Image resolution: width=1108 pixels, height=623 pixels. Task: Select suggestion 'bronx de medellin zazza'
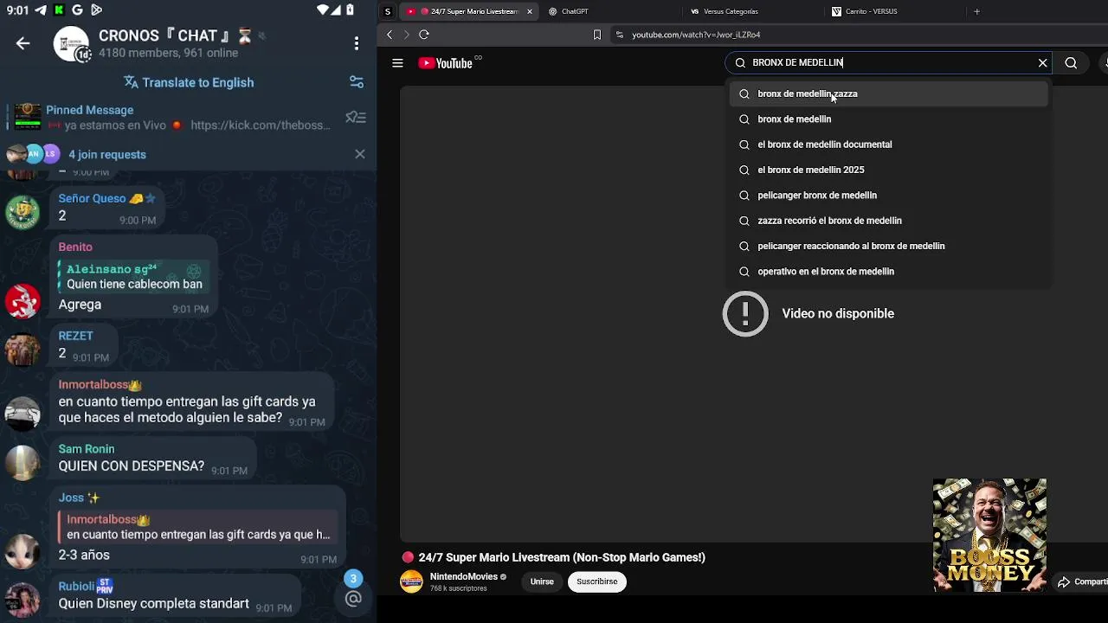pos(889,93)
